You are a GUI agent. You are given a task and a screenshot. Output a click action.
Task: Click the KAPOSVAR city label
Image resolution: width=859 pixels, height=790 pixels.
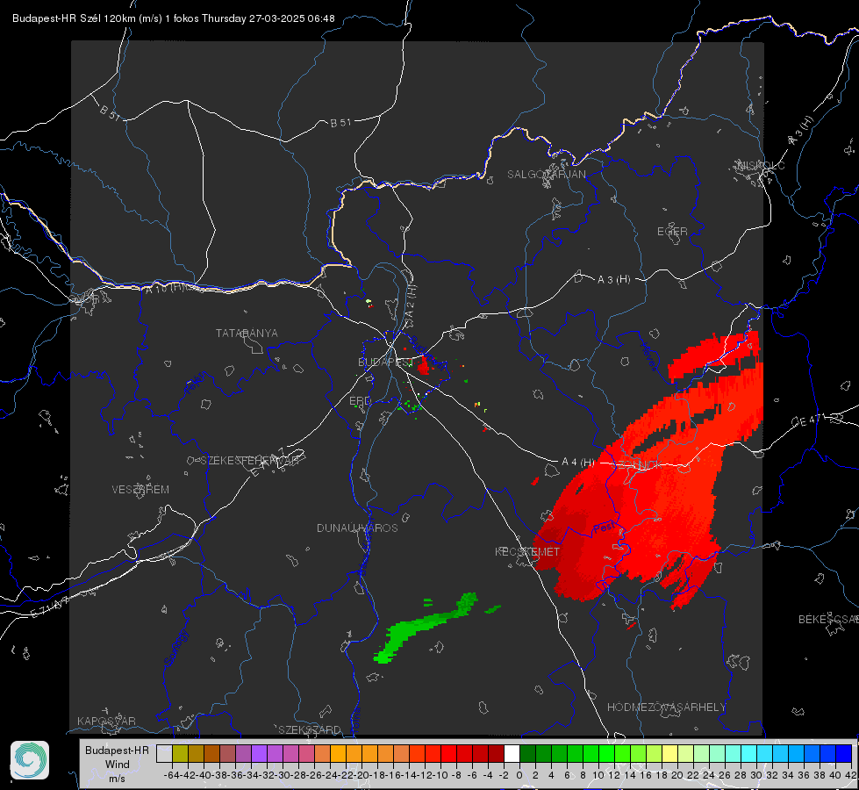click(106, 721)
